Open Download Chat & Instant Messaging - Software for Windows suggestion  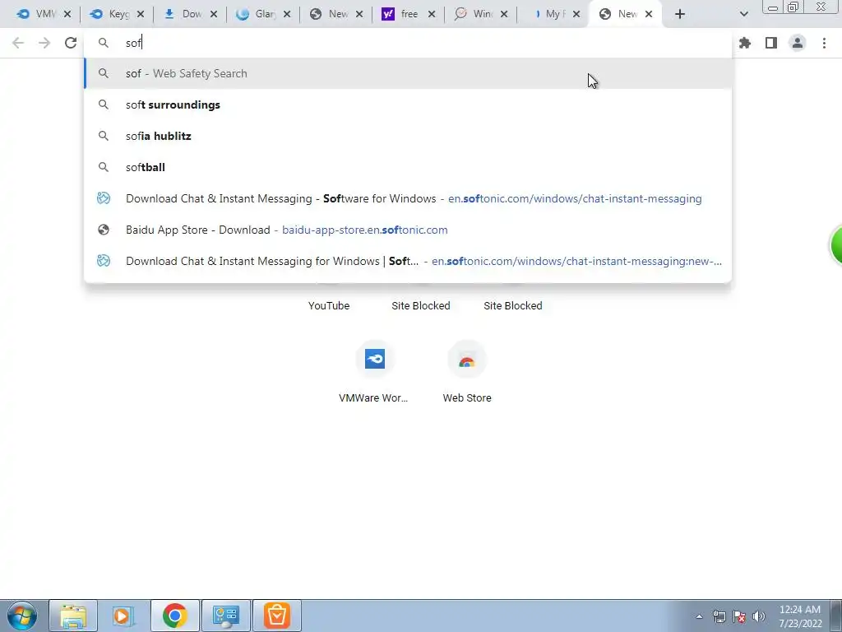click(408, 198)
